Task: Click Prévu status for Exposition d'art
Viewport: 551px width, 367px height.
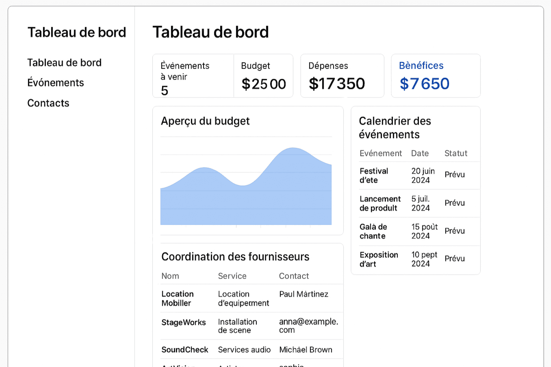Action: tap(455, 258)
